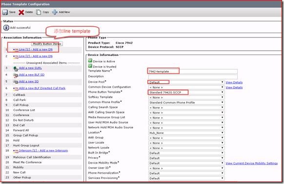Click the icon beside Line [1] link
The height and width of the screenshot is (184, 284).
[x=16, y=50]
